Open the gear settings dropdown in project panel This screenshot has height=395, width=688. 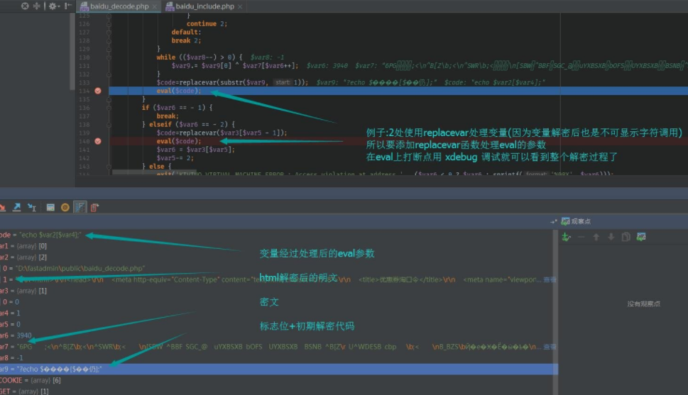coord(53,6)
